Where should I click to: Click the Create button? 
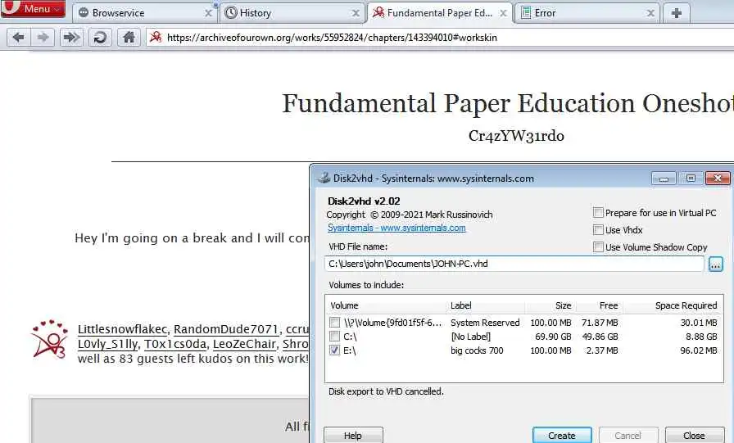coord(562,436)
